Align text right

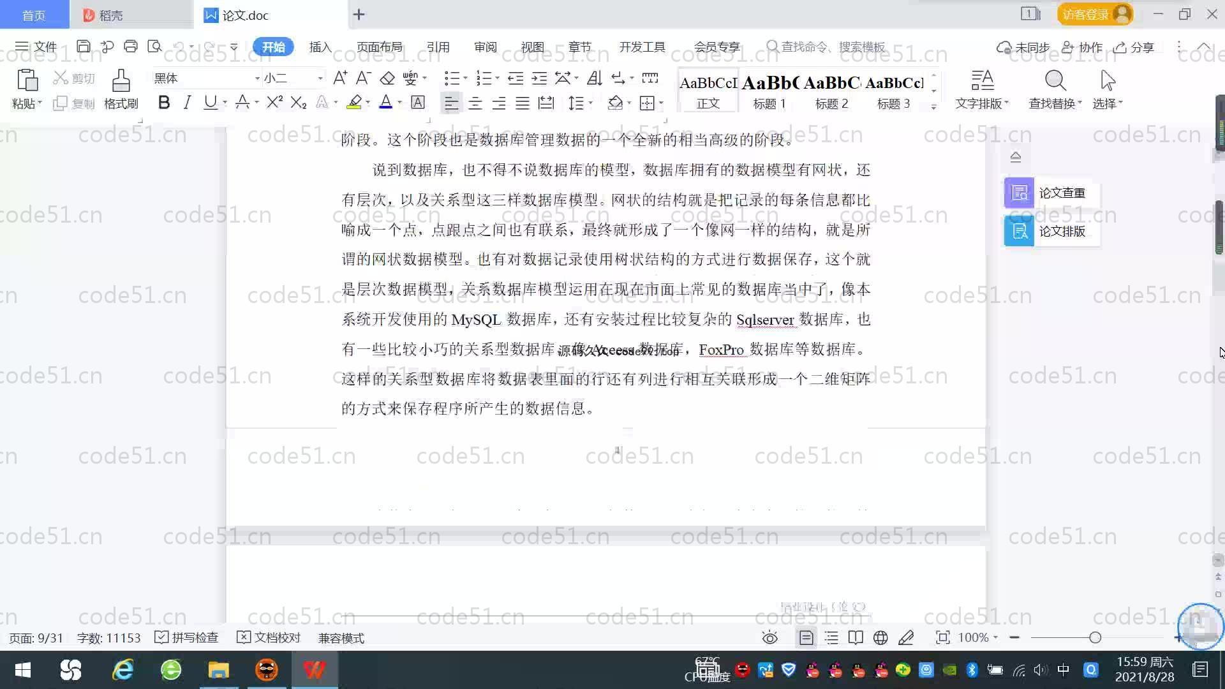click(x=499, y=103)
